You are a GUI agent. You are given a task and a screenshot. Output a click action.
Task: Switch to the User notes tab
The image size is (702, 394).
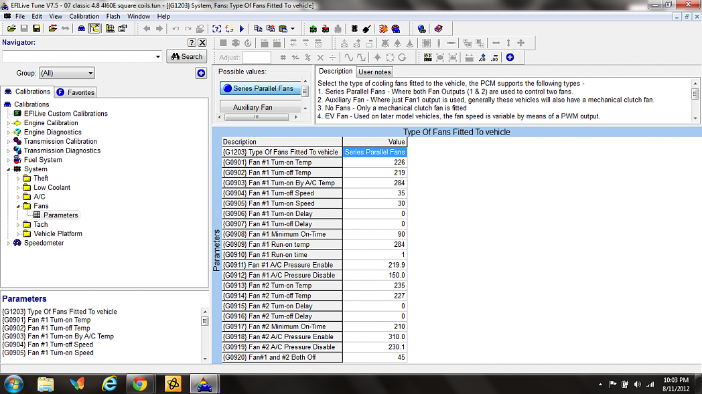point(374,72)
